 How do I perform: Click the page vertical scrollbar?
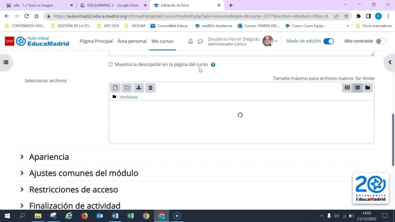click(x=393, y=140)
